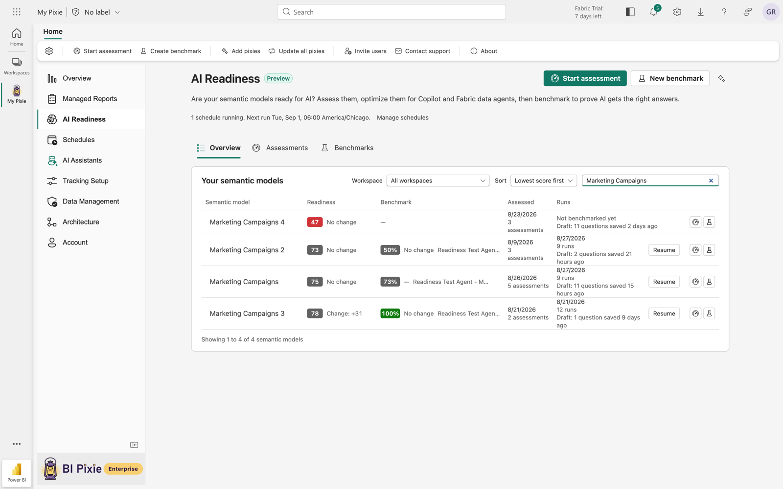Click the ribbon settings gear icon
Screen dimensions: 783x489
(49, 51)
